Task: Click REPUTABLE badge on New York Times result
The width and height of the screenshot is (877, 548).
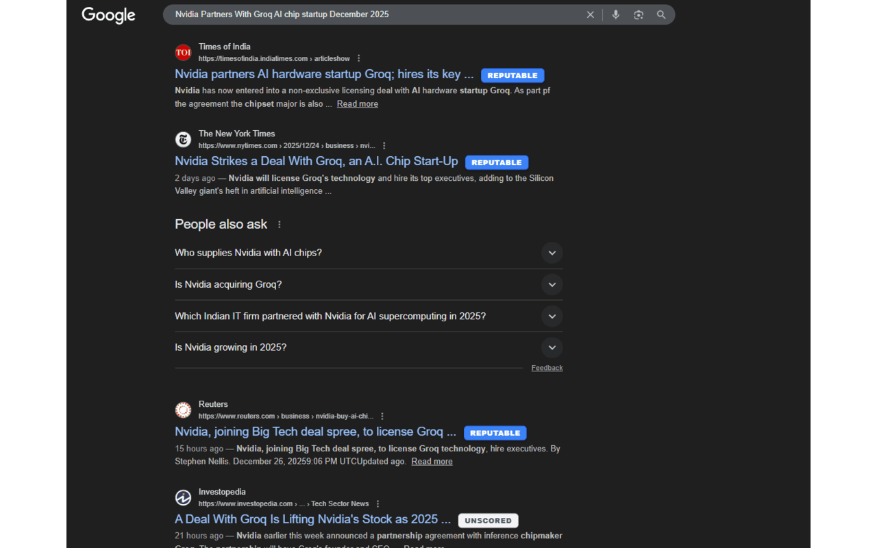Action: 497,162
